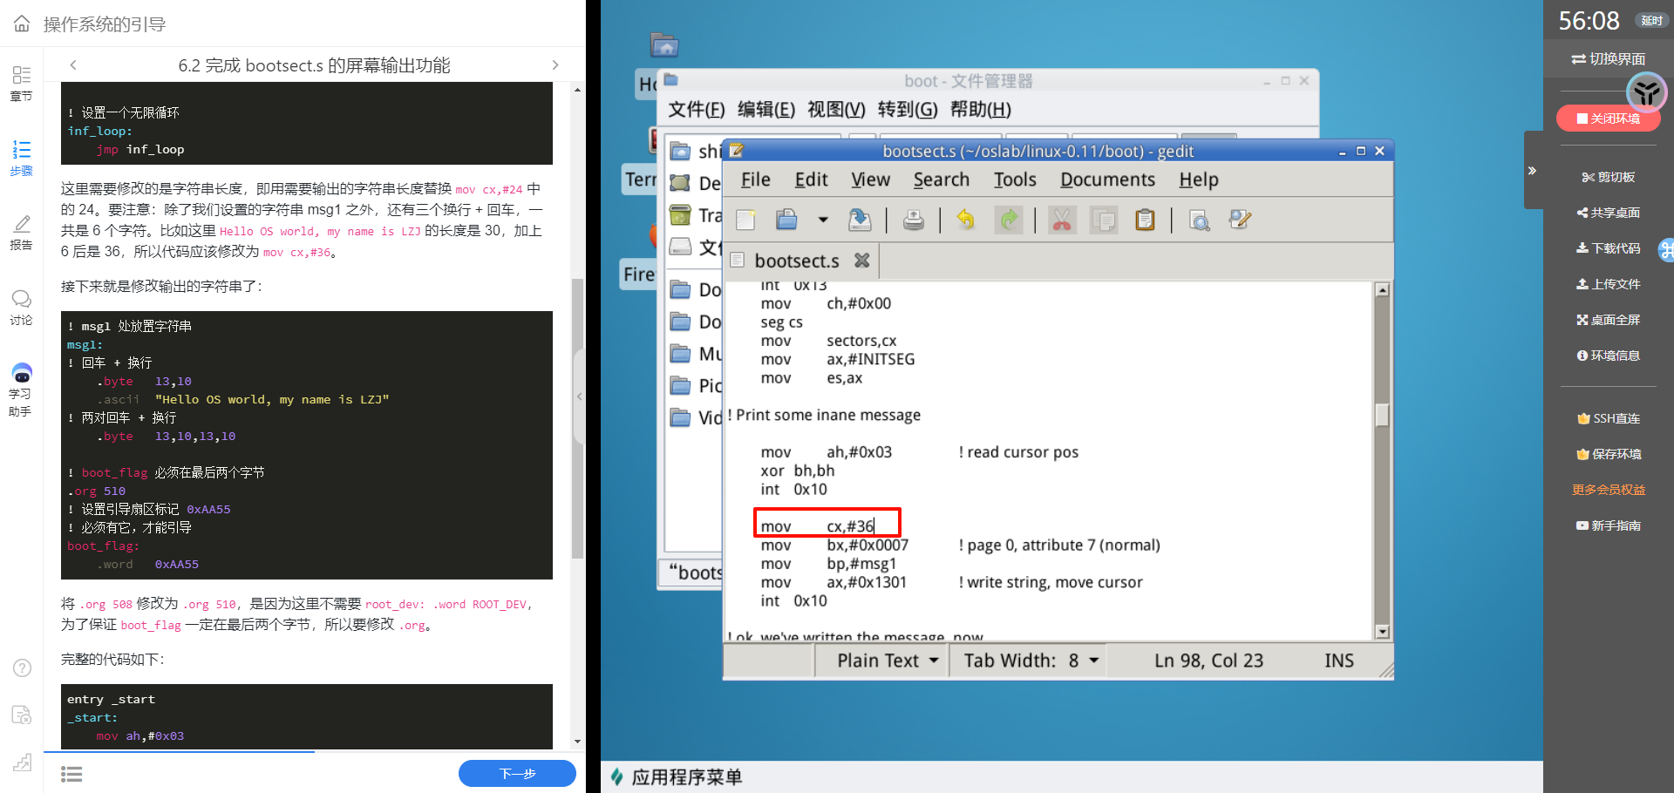Image resolution: width=1674 pixels, height=793 pixels.
Task: Click 下载代码 in the right panel
Action: pyautogui.click(x=1607, y=248)
